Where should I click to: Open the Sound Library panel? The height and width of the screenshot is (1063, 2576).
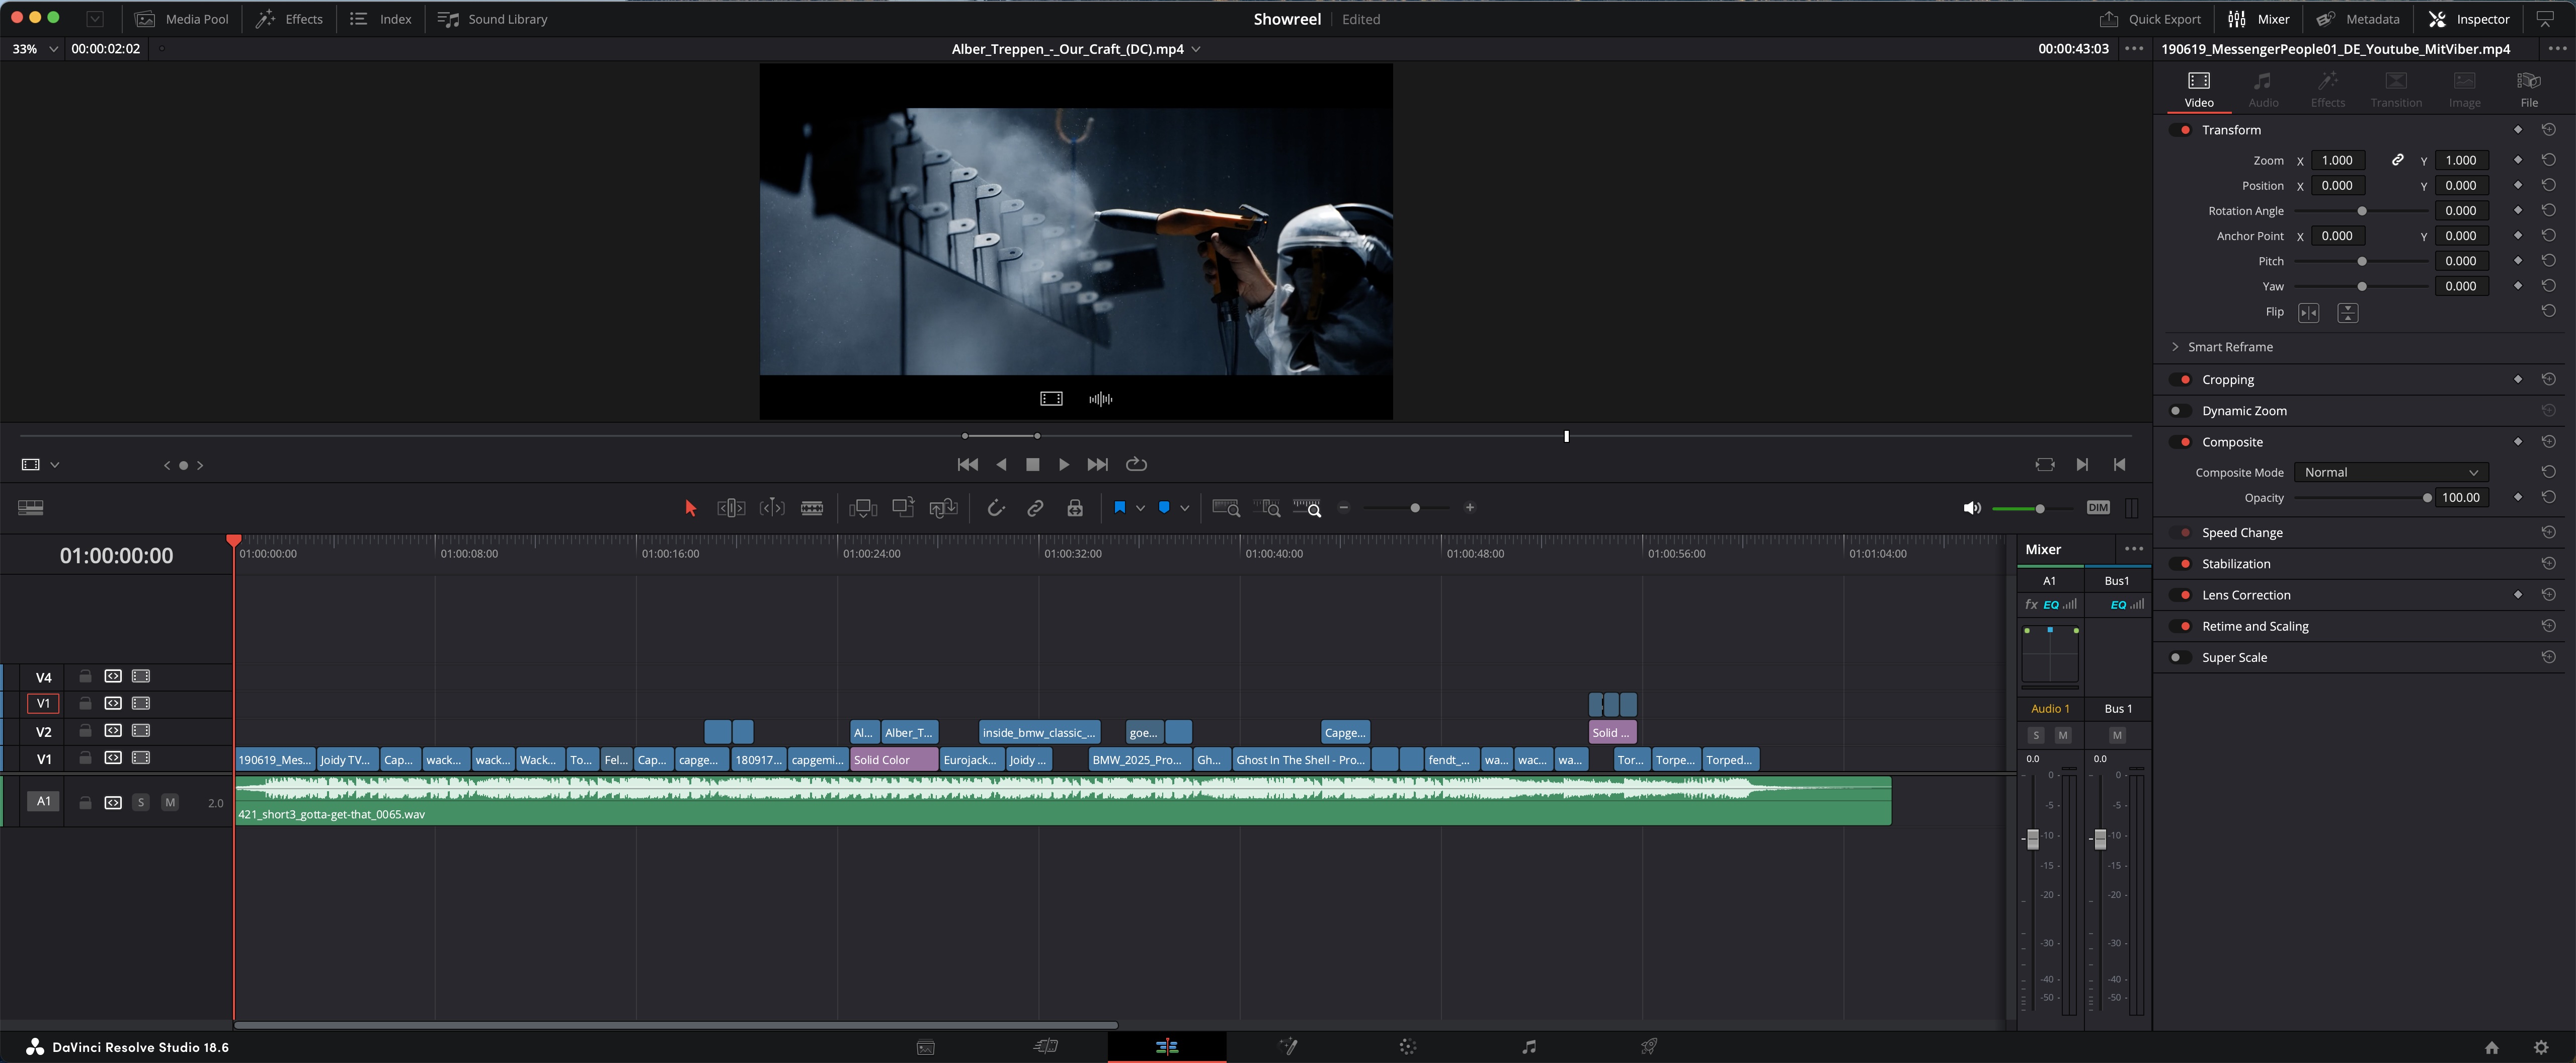[x=493, y=19]
